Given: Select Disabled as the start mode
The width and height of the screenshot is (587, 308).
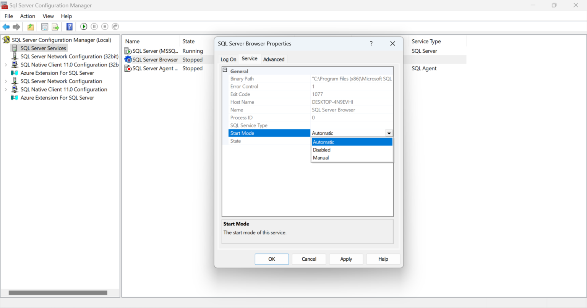Looking at the screenshot, I should tap(321, 150).
